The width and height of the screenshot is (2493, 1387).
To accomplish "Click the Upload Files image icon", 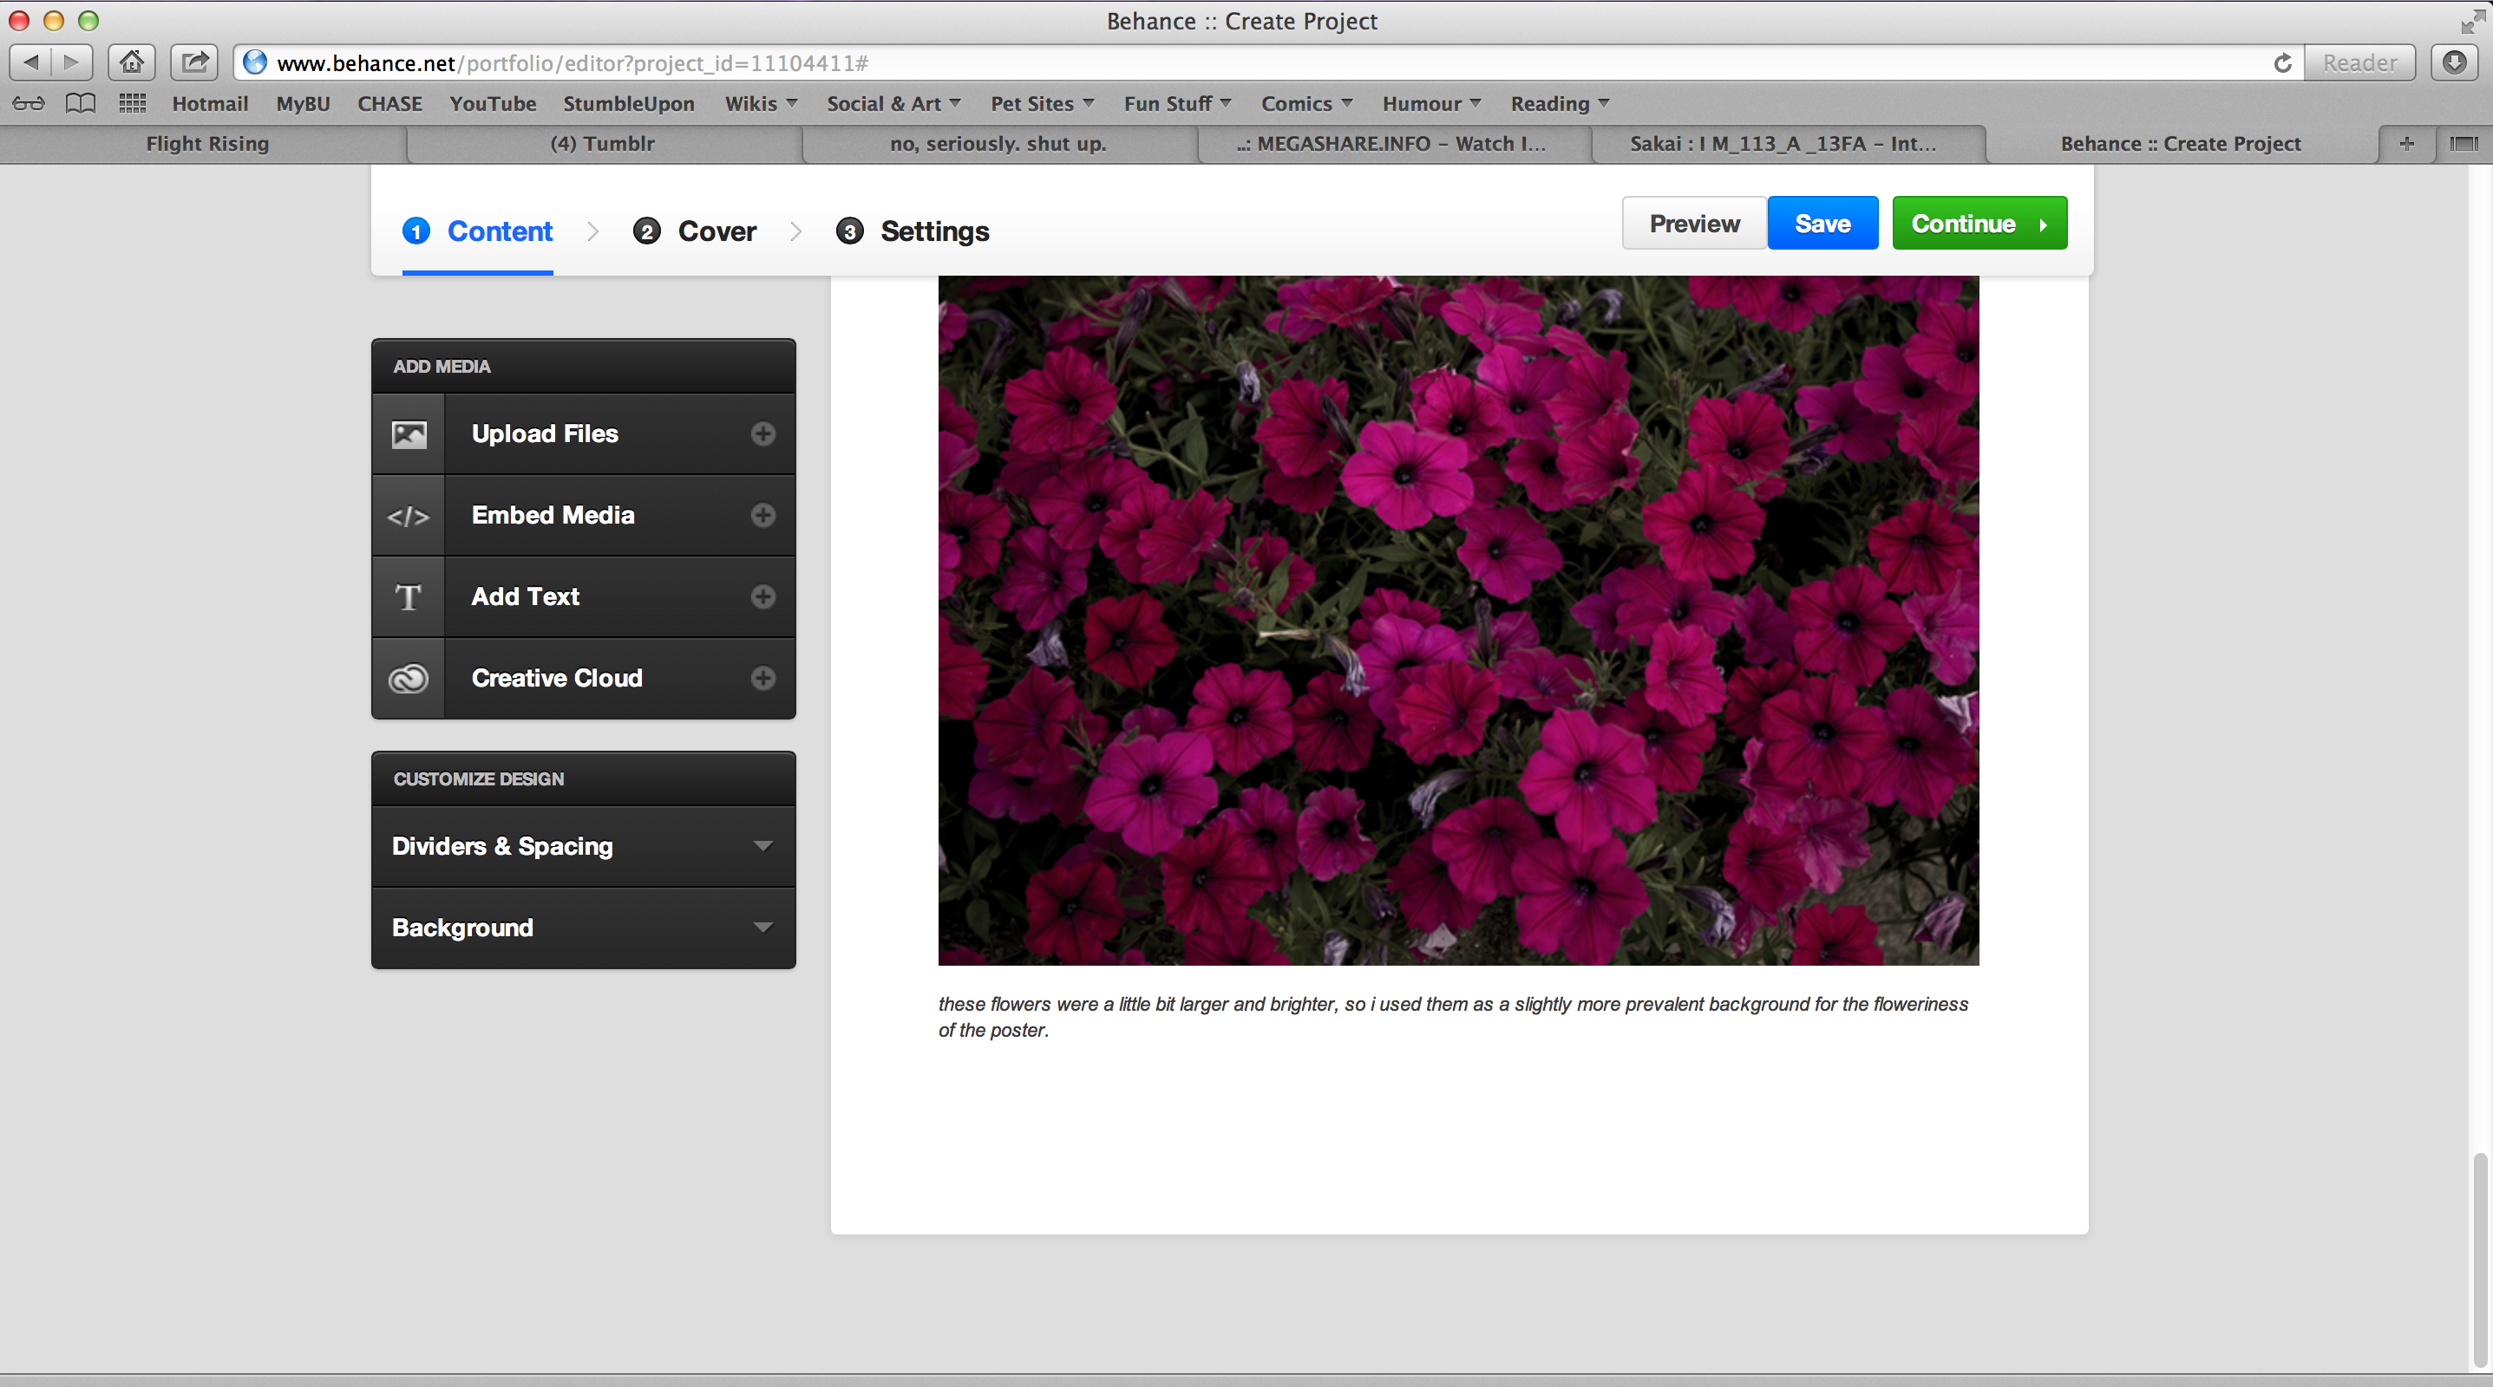I will coord(409,434).
